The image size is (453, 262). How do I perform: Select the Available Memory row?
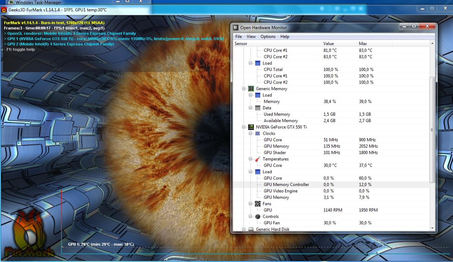tap(330, 121)
